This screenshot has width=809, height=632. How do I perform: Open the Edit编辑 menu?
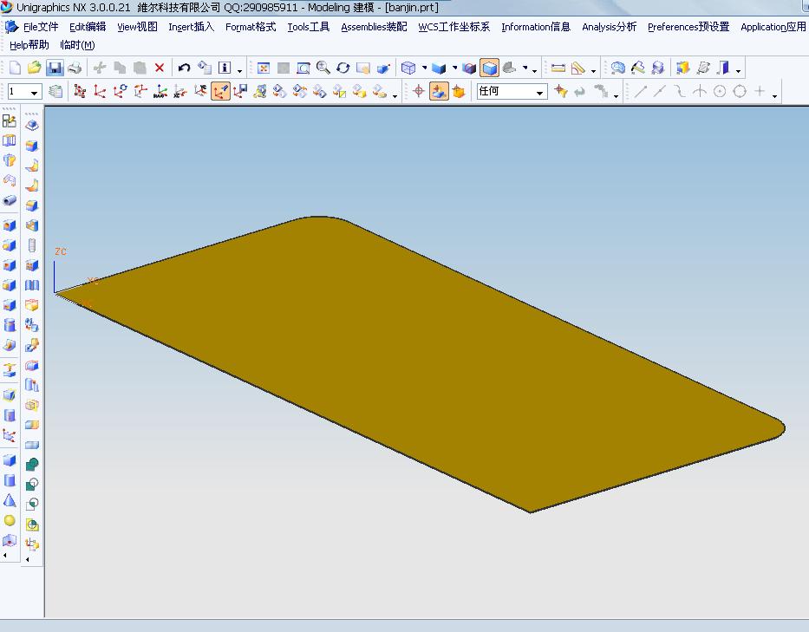pyautogui.click(x=88, y=27)
